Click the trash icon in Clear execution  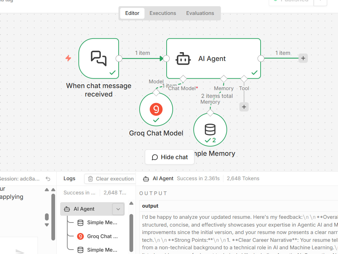click(90, 179)
